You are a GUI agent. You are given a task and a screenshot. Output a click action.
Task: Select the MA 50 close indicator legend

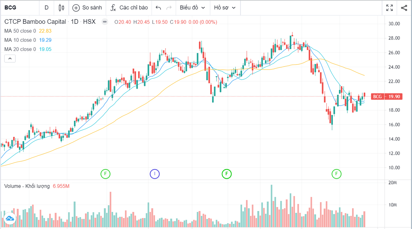point(20,31)
